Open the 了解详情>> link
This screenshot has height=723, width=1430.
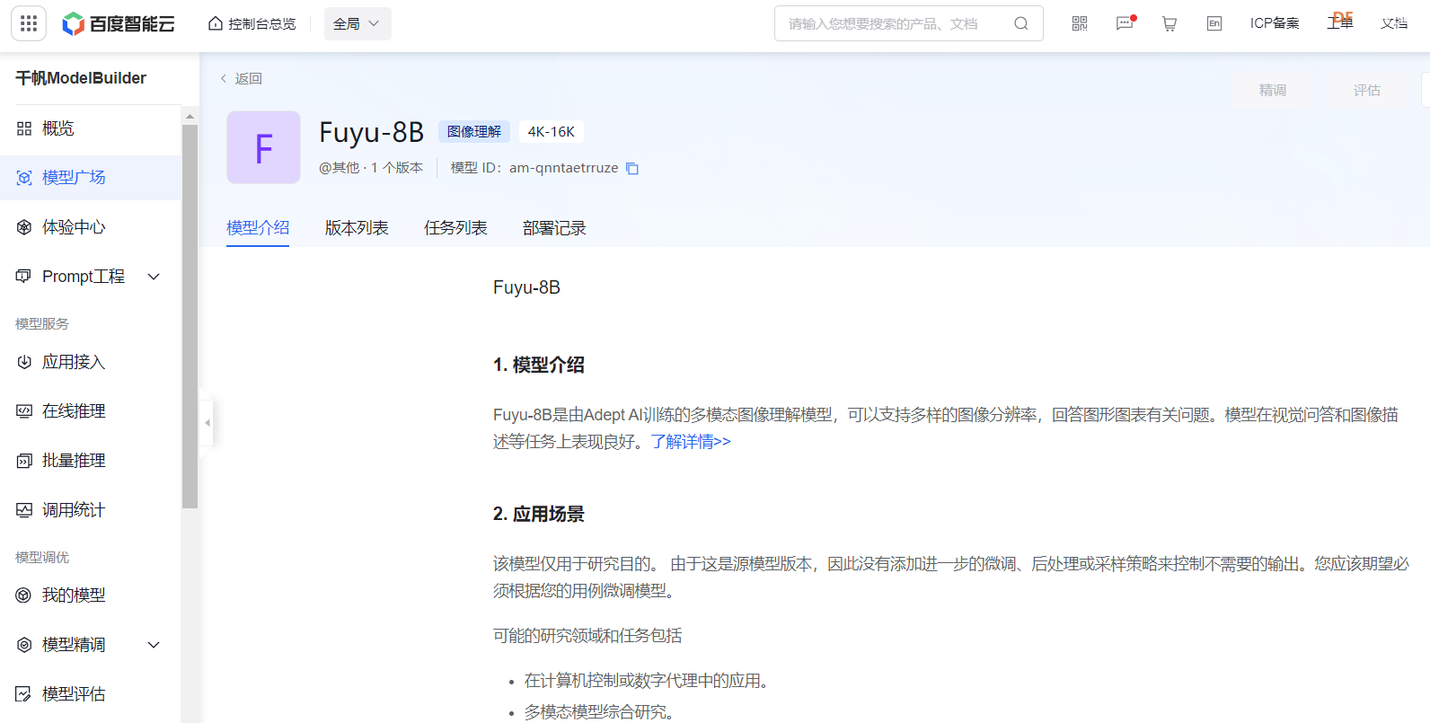click(x=691, y=442)
